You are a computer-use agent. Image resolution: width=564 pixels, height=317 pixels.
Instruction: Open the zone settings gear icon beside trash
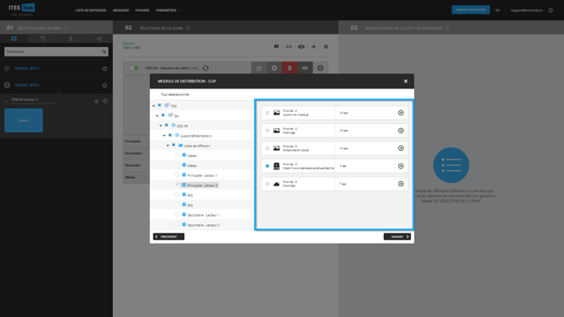[x=274, y=68]
